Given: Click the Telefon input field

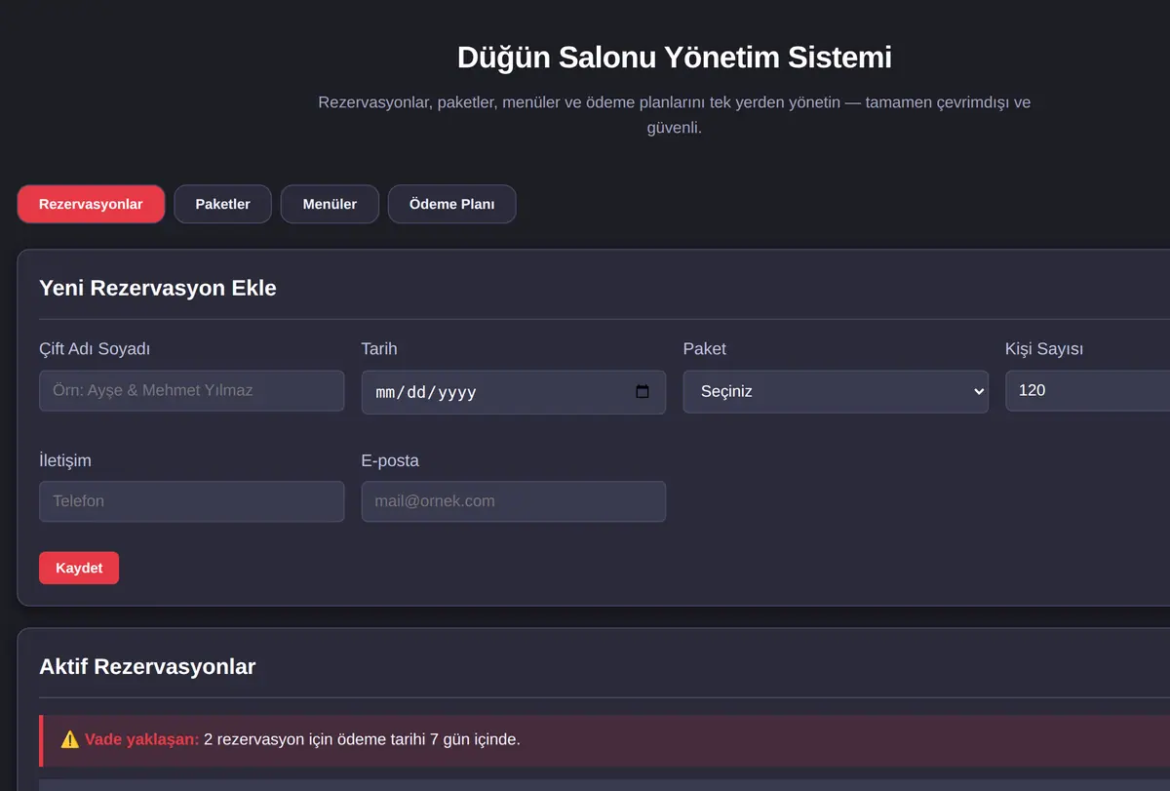Looking at the screenshot, I should point(191,501).
